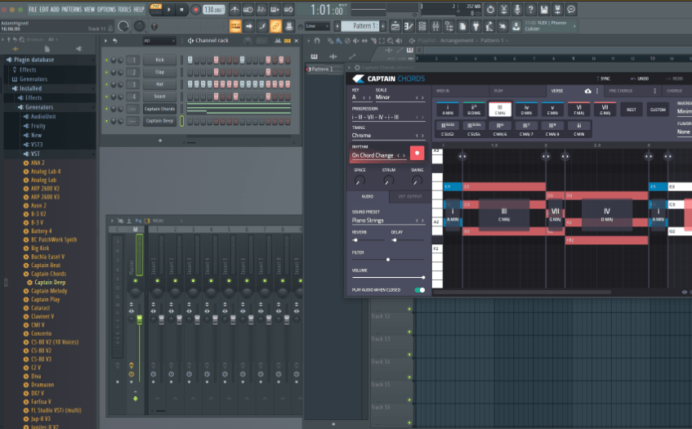Click the save project floppy icon
The height and width of the screenshot is (429, 692).
(x=544, y=9)
